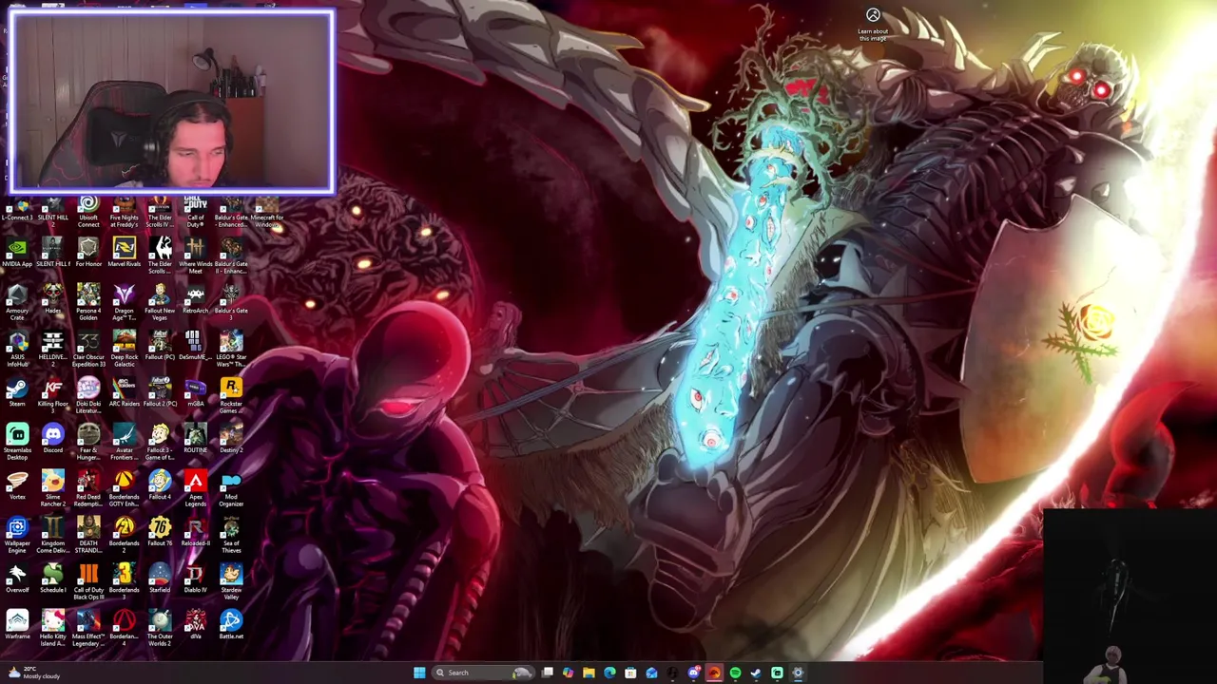Viewport: 1217px width, 684px height.
Task: Open Hello Kitty Island Adventure icon
Action: (x=52, y=628)
